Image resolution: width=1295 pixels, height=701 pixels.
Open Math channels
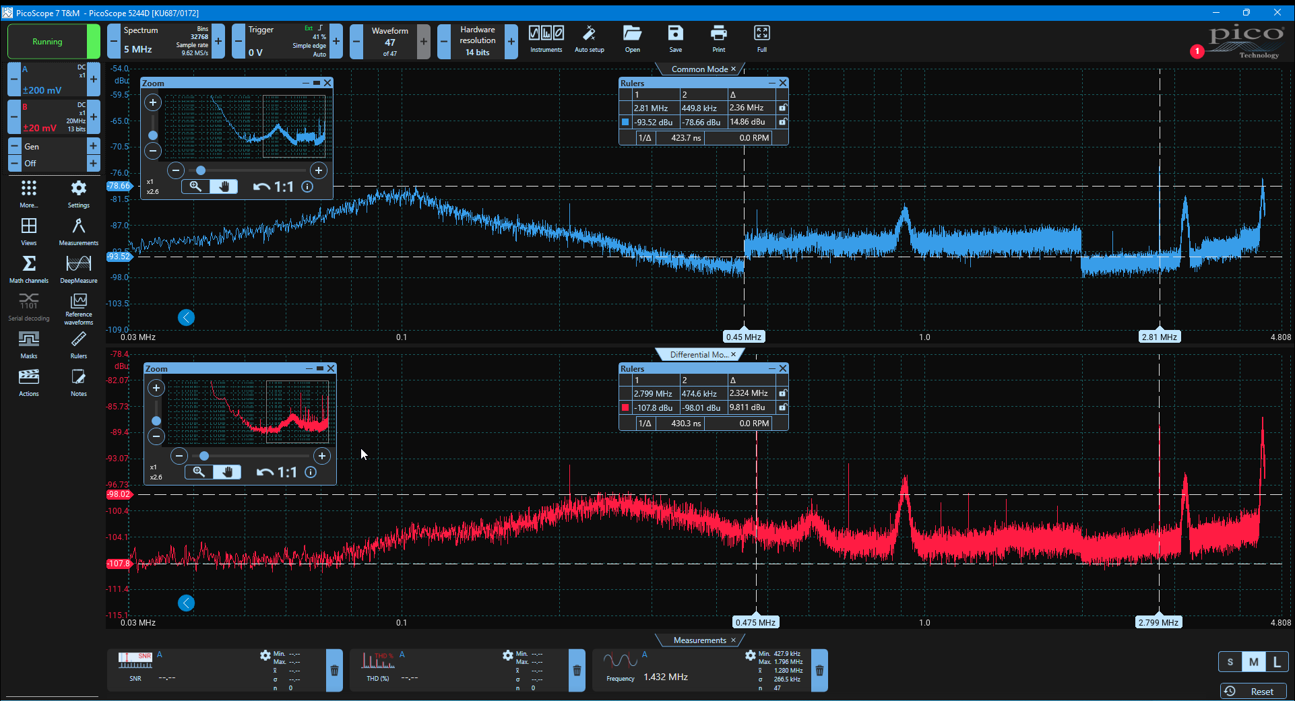point(29,269)
